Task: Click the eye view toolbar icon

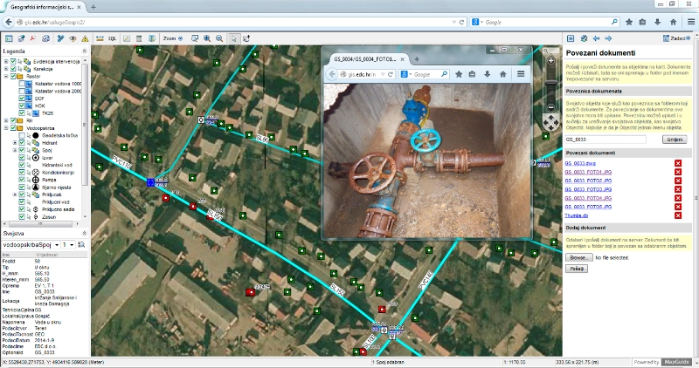Action: click(73, 38)
